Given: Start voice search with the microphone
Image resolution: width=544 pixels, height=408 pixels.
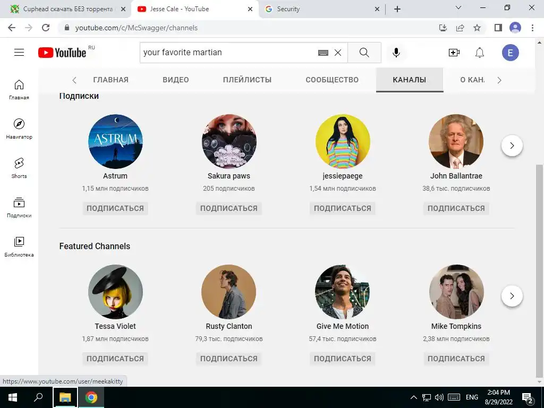Looking at the screenshot, I should coord(396,53).
